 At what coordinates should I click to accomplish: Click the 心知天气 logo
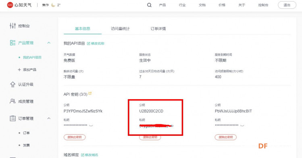[19, 5]
